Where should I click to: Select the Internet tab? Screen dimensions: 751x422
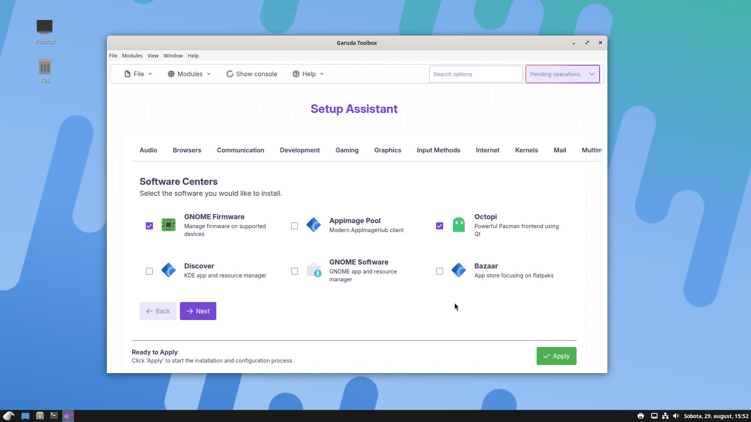point(488,150)
